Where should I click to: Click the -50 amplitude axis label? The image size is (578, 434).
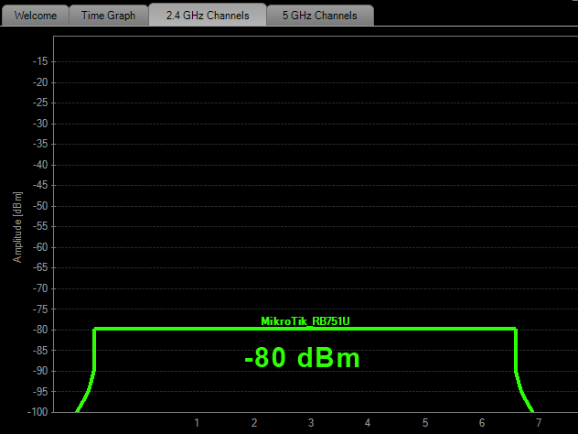coord(40,206)
